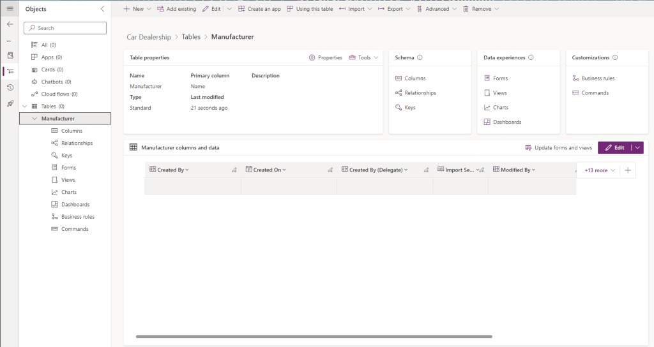This screenshot has height=347, width=654.
Task: Open Business rules under Customizations
Action: 598,78
